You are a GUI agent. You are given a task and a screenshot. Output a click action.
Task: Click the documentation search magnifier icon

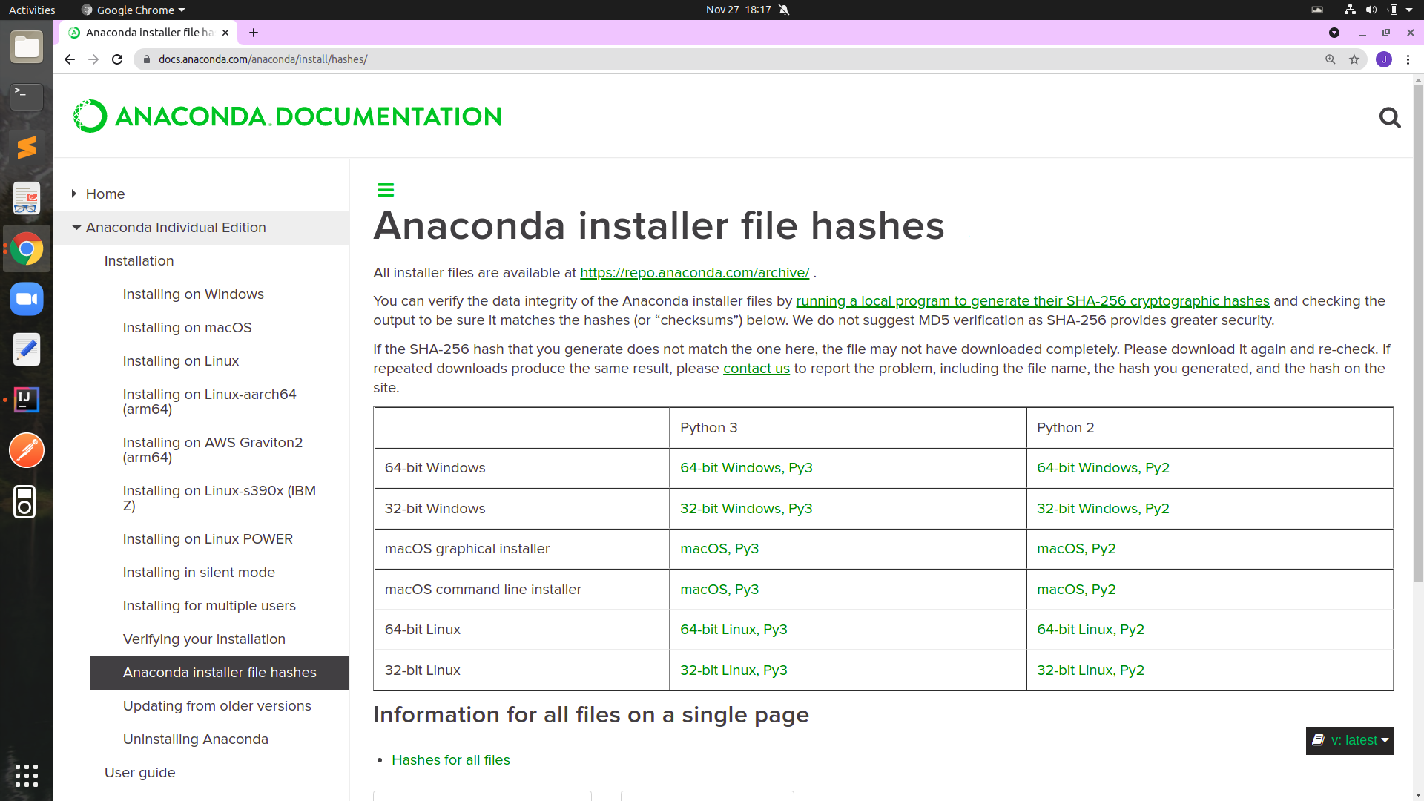[1389, 117]
